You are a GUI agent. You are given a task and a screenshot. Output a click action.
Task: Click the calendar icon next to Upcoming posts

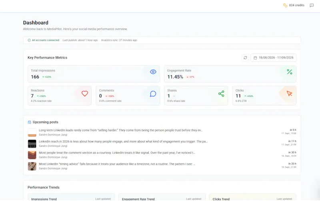[x=29, y=122]
